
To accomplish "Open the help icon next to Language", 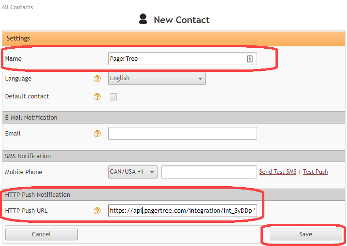I will click(97, 78).
